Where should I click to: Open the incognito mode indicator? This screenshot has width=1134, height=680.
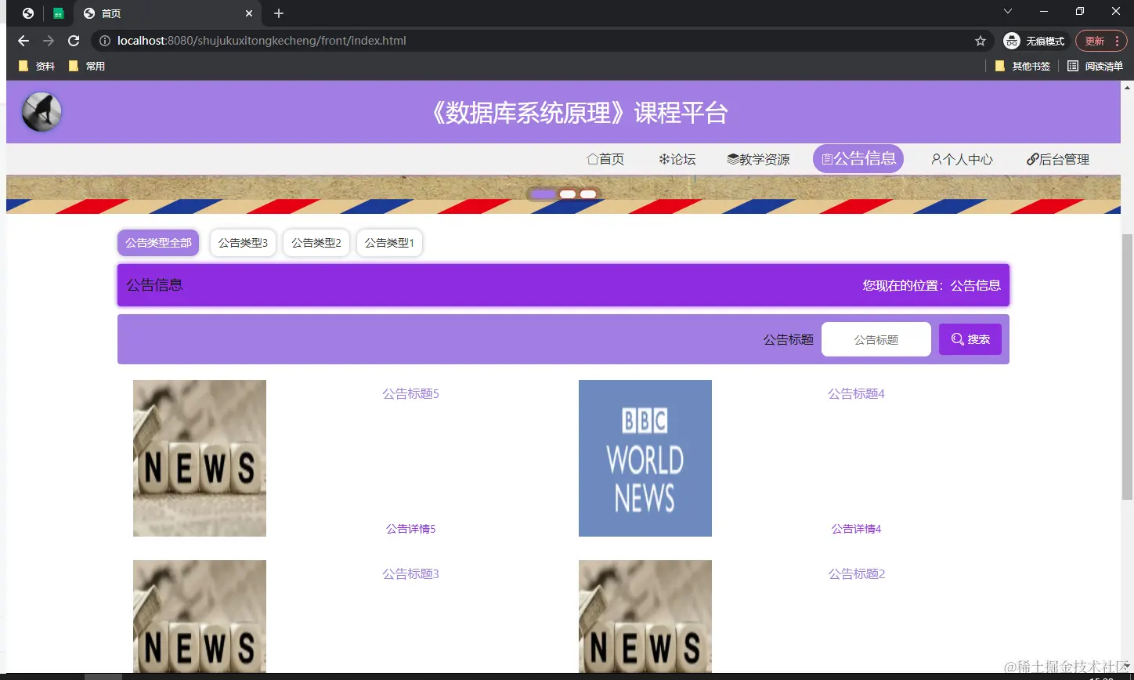tap(1035, 41)
